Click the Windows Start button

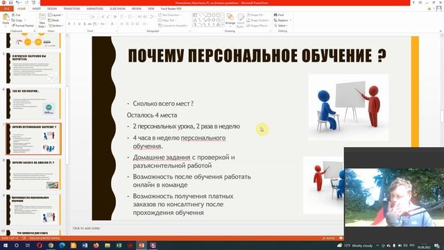pyautogui.click(x=5, y=245)
